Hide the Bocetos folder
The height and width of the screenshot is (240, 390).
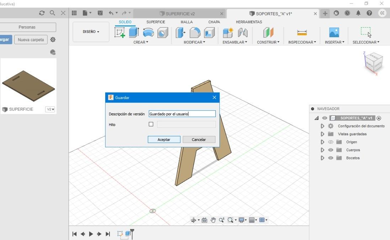tap(331, 158)
